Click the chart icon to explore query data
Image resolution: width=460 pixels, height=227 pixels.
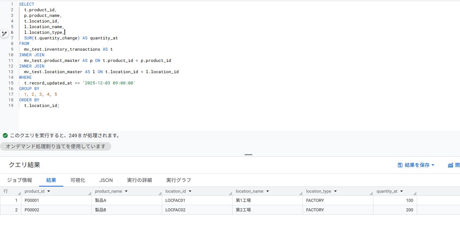[450, 165]
